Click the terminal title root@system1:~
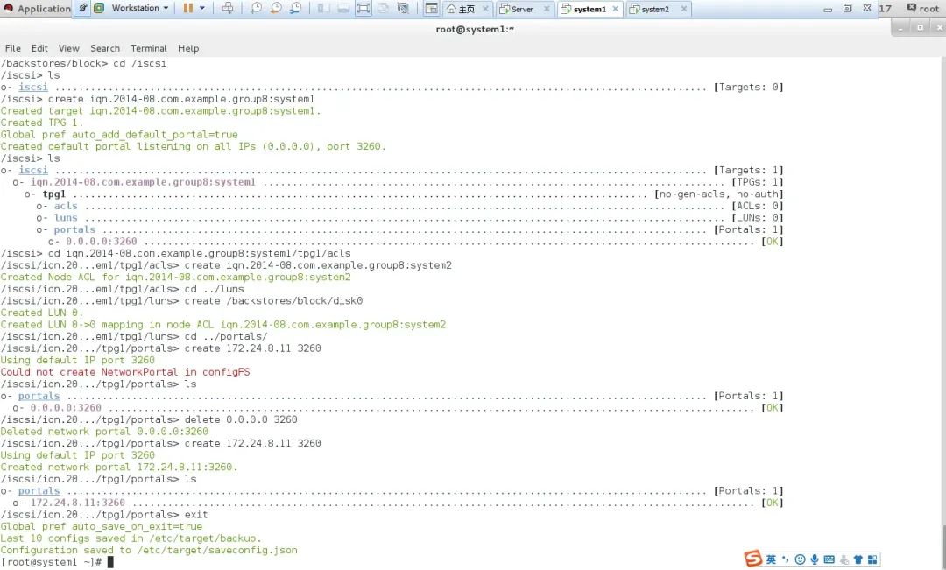946x570 pixels. [475, 29]
